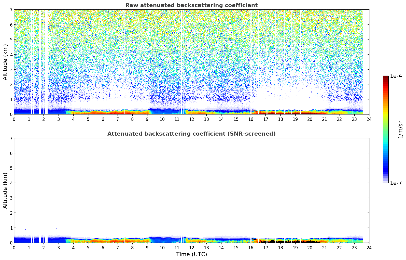Click time tick '20' under the SNR-screened plot
The width and height of the screenshot is (406, 260).
(310, 248)
